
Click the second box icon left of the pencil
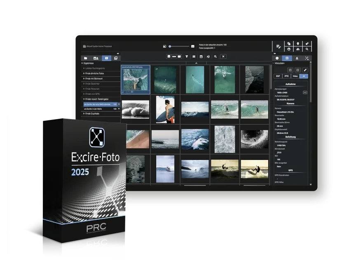coord(297,70)
